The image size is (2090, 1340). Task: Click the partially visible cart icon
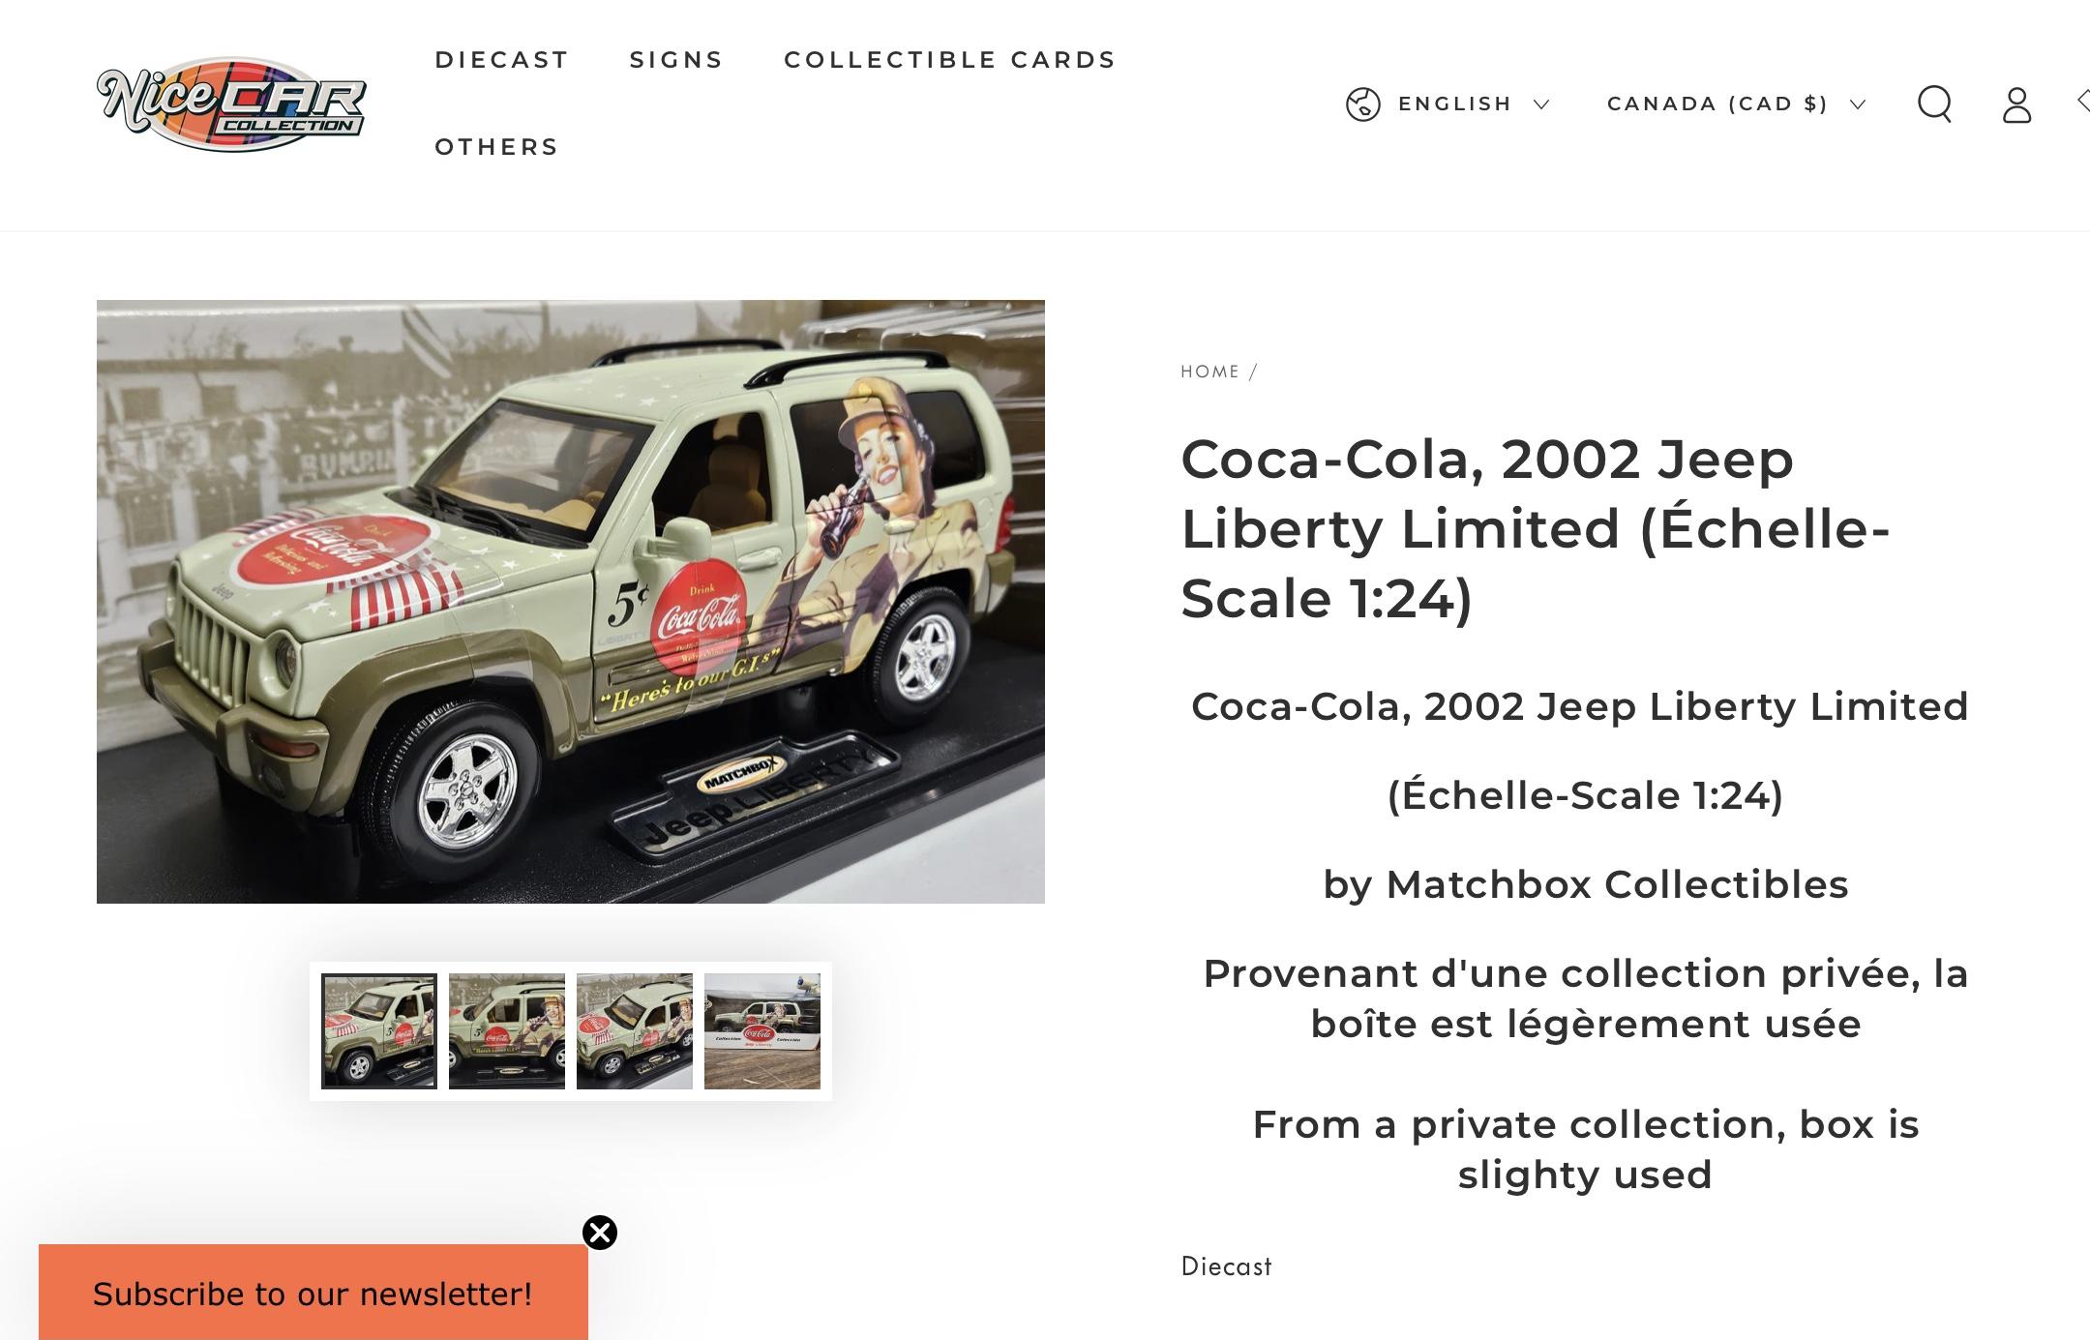pos(2082,101)
